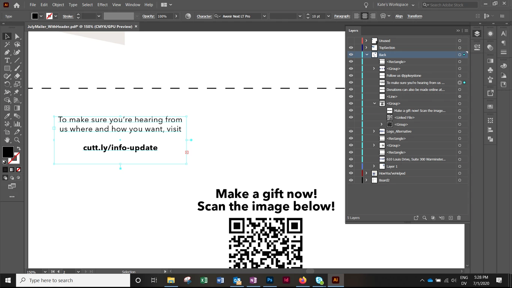
Task: Toggle visibility of the Back layer
Action: click(x=351, y=55)
